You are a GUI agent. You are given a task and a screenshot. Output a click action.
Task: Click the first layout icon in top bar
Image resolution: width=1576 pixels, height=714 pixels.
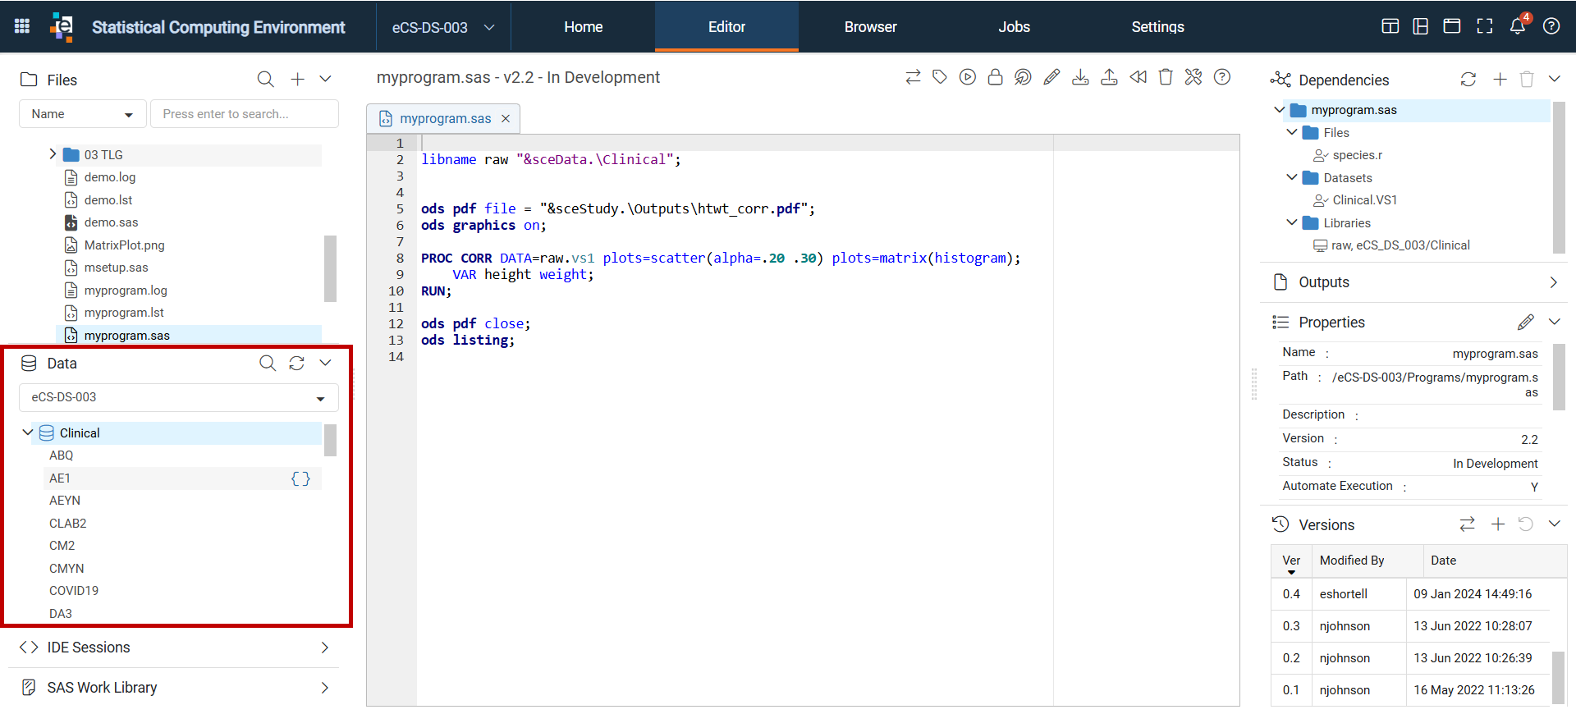1390,26
